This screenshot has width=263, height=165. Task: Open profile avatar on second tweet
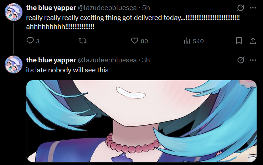click(x=14, y=65)
